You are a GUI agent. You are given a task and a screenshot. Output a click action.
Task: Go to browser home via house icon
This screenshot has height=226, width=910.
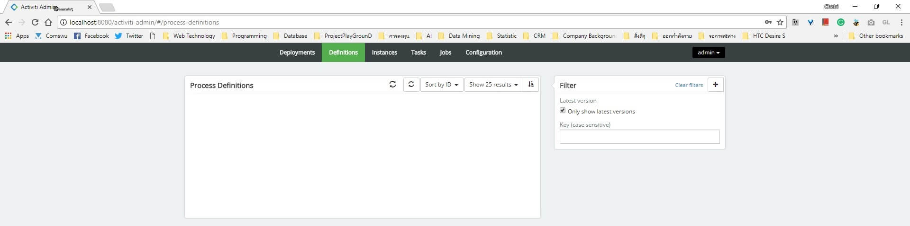tap(48, 22)
